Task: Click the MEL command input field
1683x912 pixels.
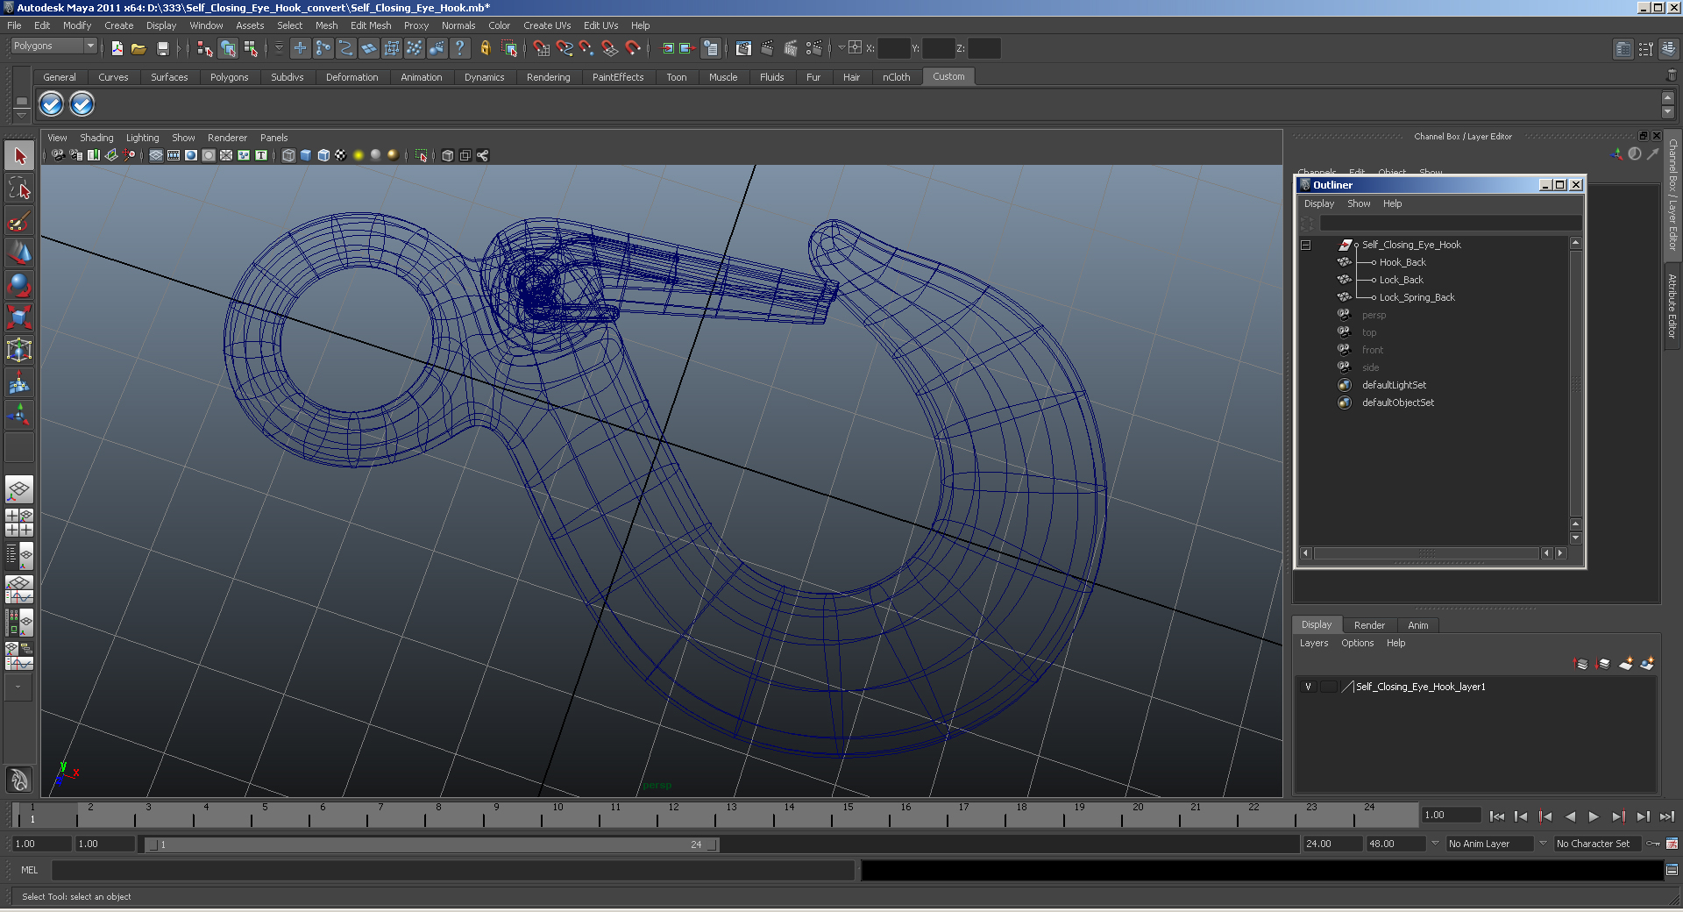Action: [x=453, y=870]
